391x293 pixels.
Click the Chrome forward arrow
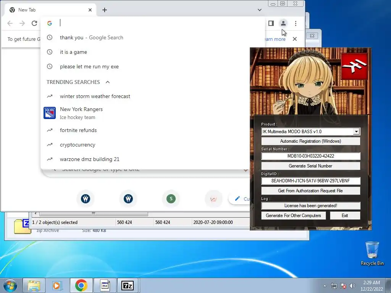pos(22,23)
